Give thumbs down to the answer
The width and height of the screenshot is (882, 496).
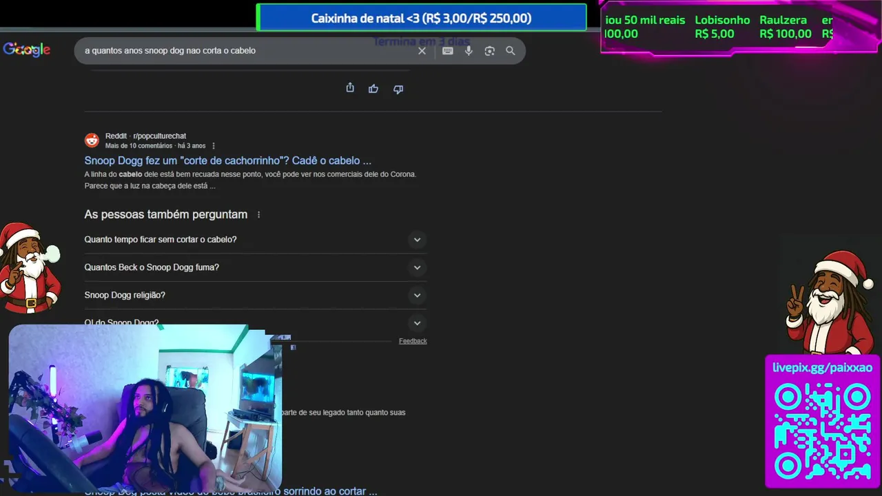coord(398,89)
